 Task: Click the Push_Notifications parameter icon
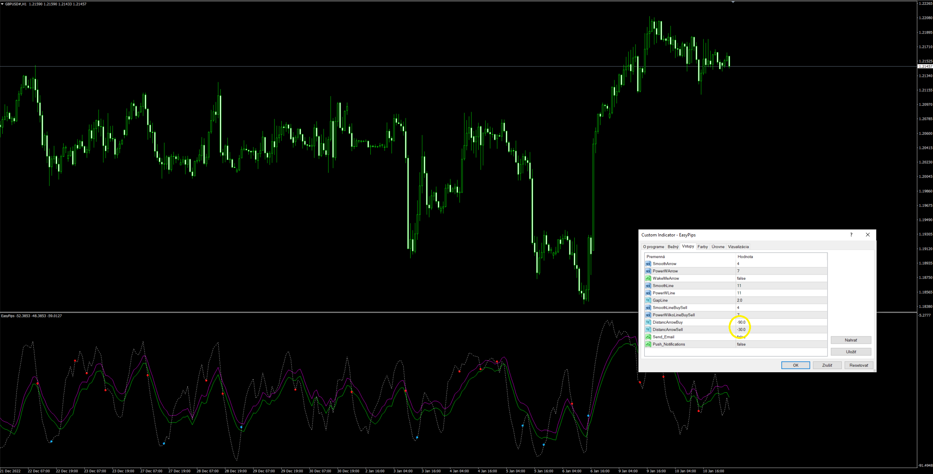[x=648, y=344]
